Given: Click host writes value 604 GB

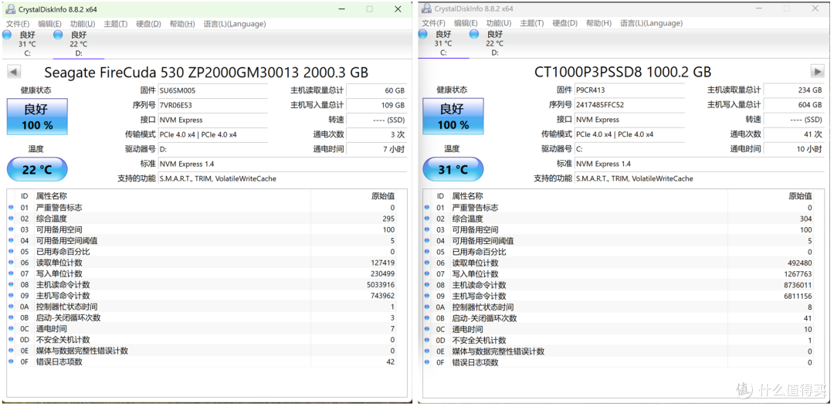Looking at the screenshot, I should [x=794, y=105].
